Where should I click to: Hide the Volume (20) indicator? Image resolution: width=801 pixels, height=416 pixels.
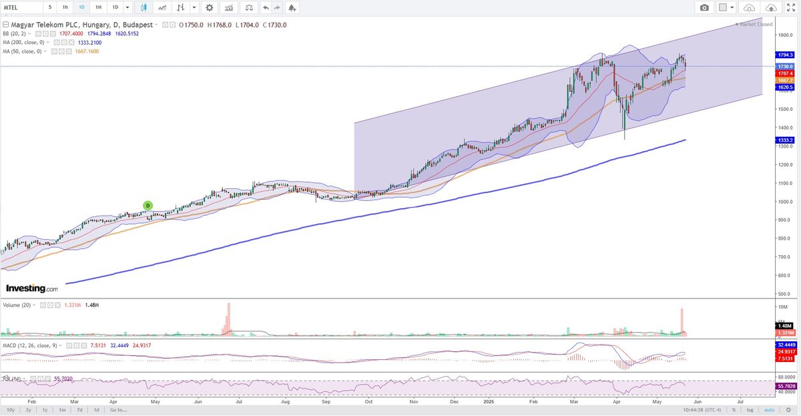point(42,304)
